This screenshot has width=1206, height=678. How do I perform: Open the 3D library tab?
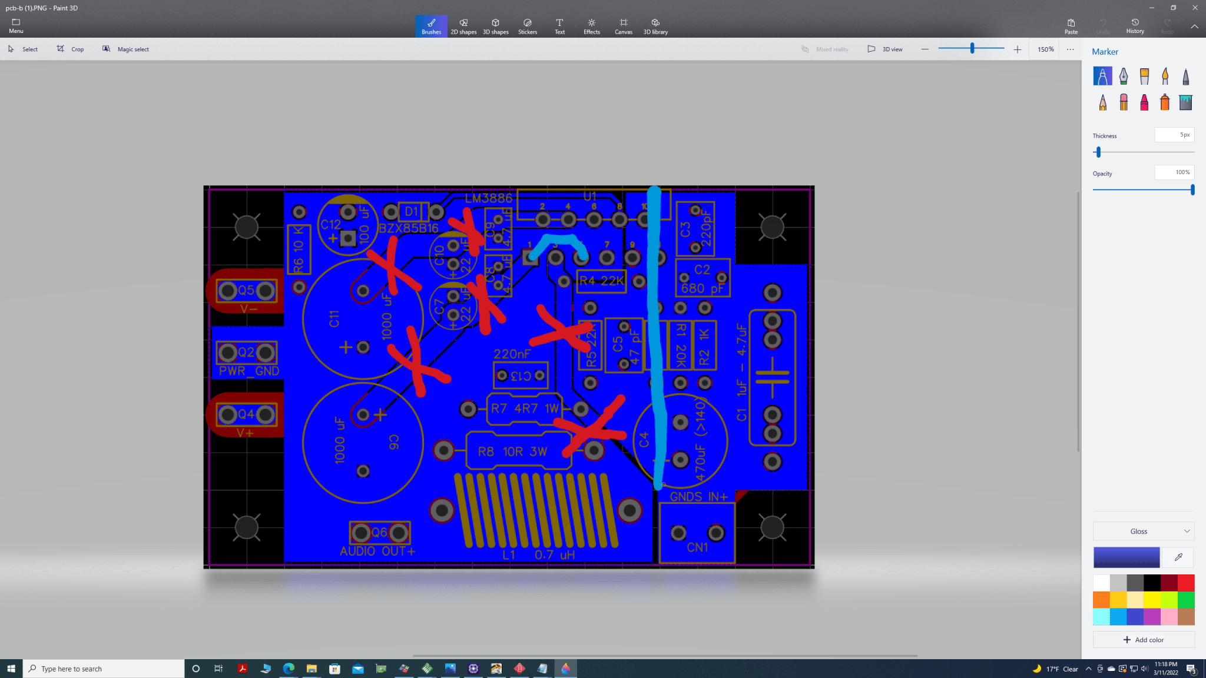coord(655,26)
